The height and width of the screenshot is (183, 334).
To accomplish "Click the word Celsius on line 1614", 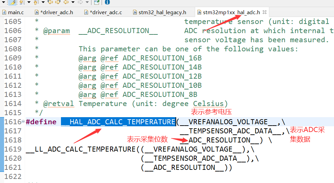I will pyautogui.click(x=208, y=104).
